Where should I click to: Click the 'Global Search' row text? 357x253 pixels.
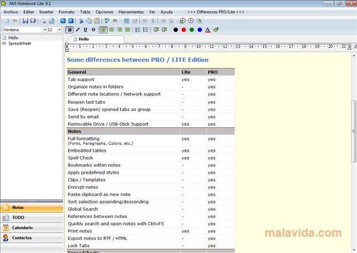(x=83, y=209)
